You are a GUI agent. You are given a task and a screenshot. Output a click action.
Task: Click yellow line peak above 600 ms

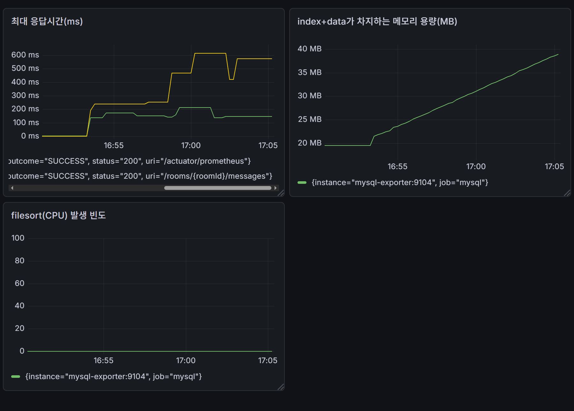point(210,53)
